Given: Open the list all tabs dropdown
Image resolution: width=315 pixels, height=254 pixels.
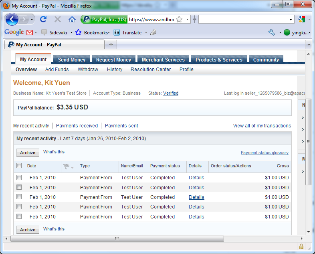Looking at the screenshot, I should coord(308,44).
